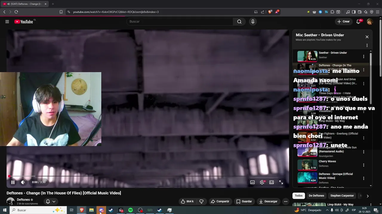
Task: Open player settings gear
Action: tap(262, 182)
